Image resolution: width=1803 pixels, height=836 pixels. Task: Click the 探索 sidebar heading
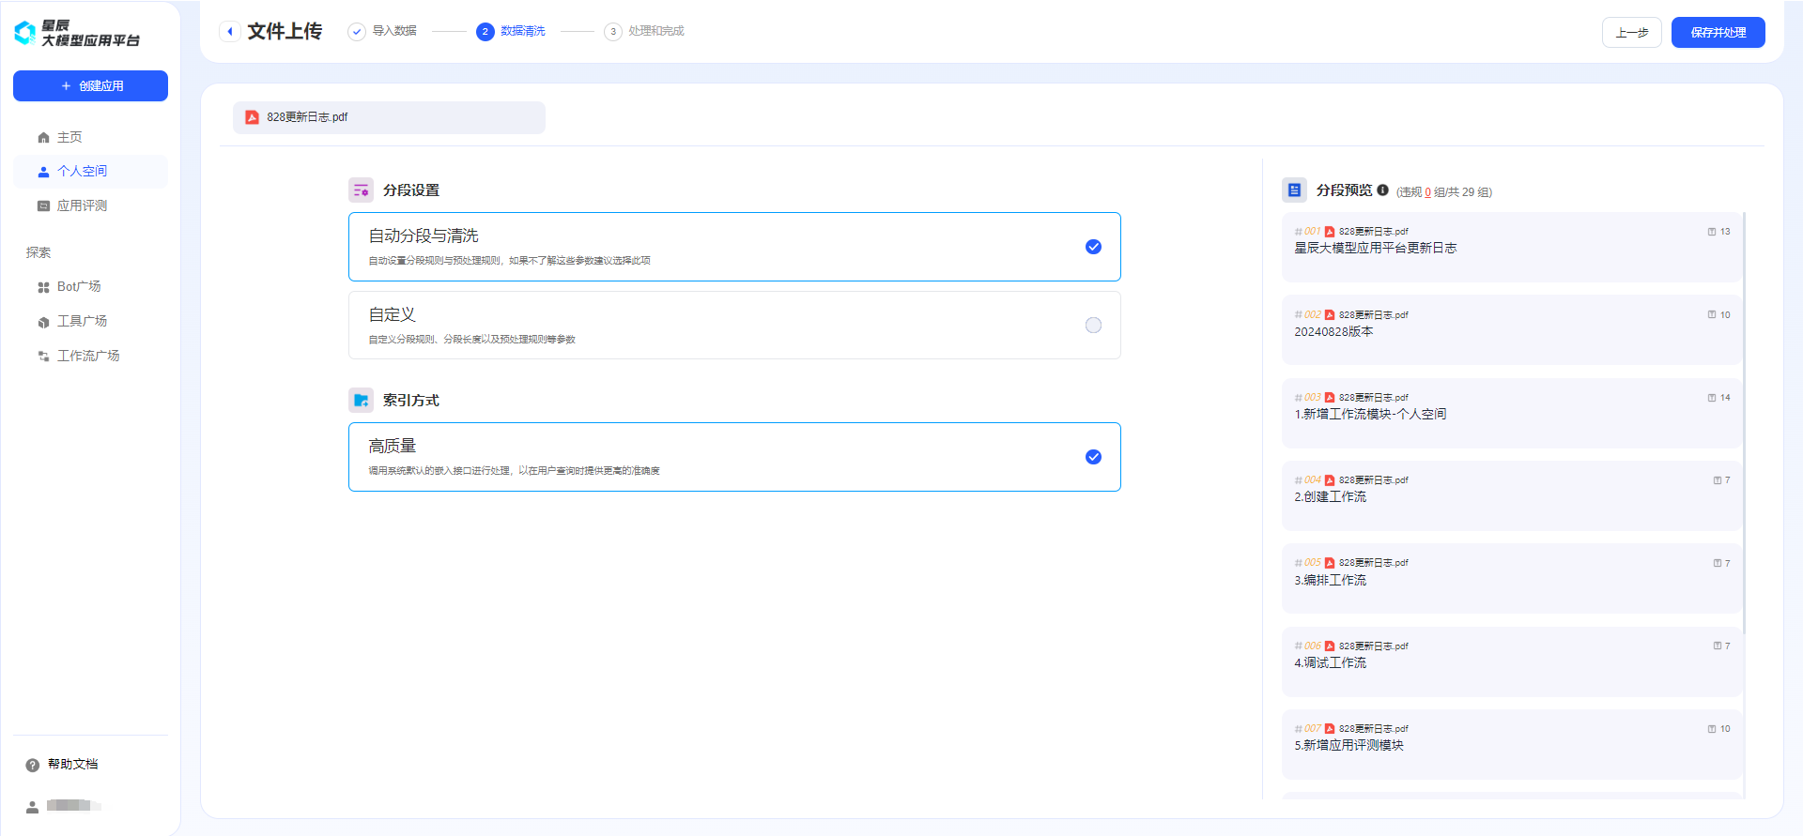[x=39, y=252]
